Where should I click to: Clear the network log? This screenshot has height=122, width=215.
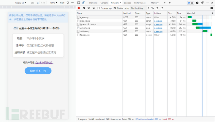click(x=84, y=8)
